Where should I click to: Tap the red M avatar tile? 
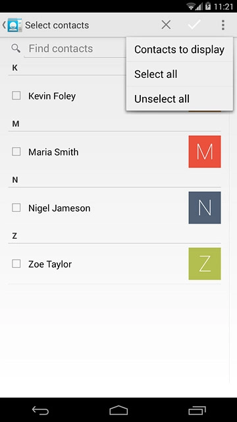pos(205,152)
